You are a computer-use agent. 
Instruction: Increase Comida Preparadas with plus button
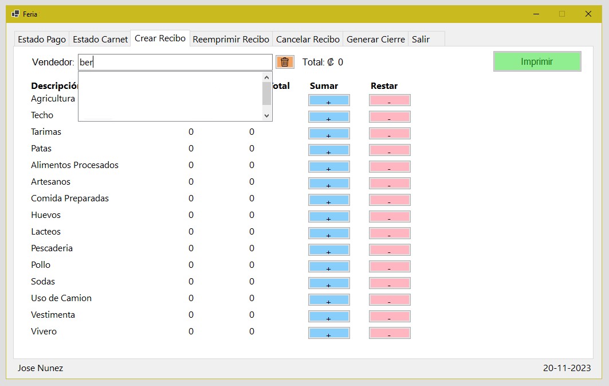329,200
